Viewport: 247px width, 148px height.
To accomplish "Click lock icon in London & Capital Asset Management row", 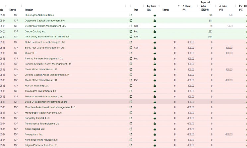I will click(x=155, y=64).
